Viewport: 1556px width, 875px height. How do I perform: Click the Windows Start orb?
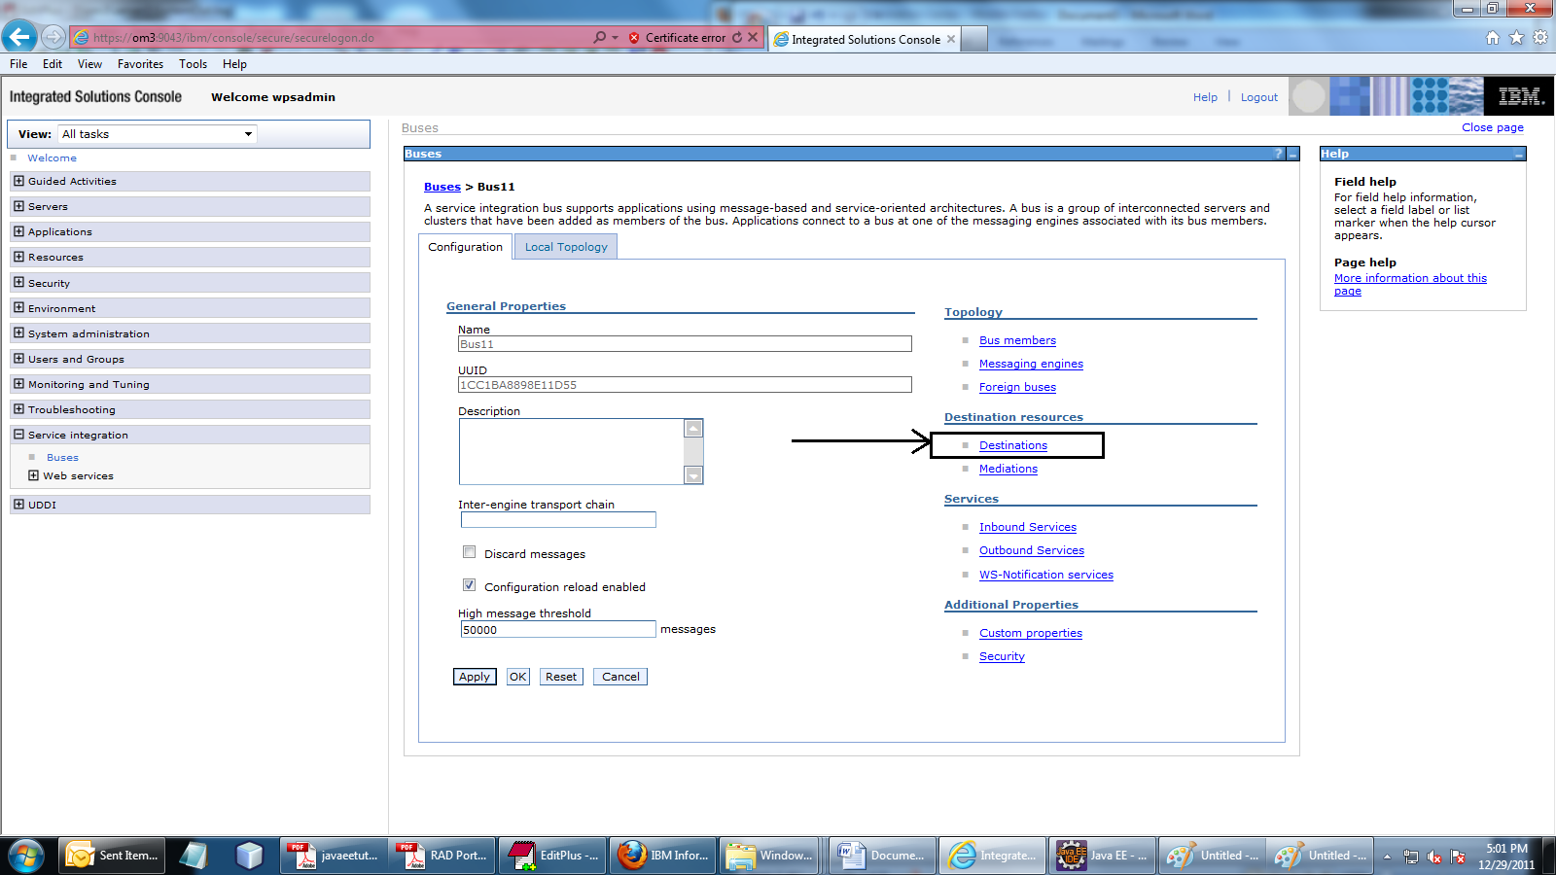pos(26,856)
